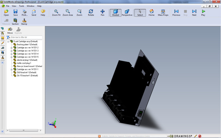Screen dimensions: 221x138
Task: Open Mass Props
Action: [x=163, y=13]
